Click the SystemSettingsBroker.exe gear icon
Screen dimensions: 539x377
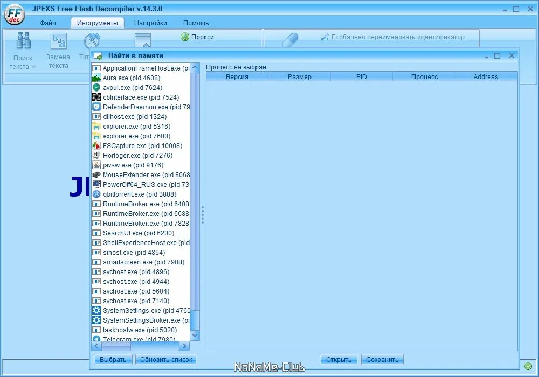click(x=96, y=320)
